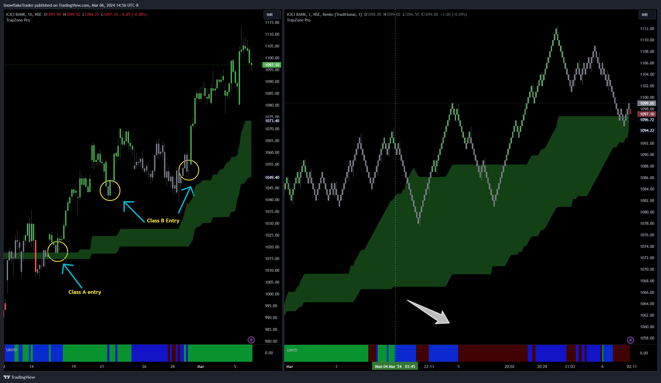The image size is (661, 383).
Task: Open the TradingView logo link at the bottom left
Action: click(x=19, y=377)
